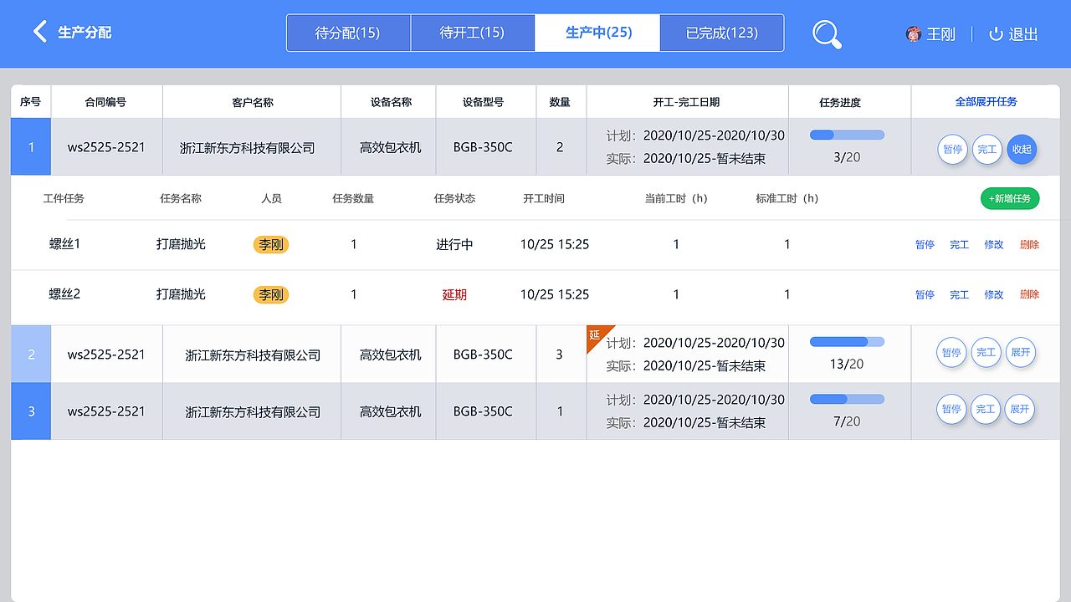Select sequence number cell 1

pyautogui.click(x=31, y=147)
